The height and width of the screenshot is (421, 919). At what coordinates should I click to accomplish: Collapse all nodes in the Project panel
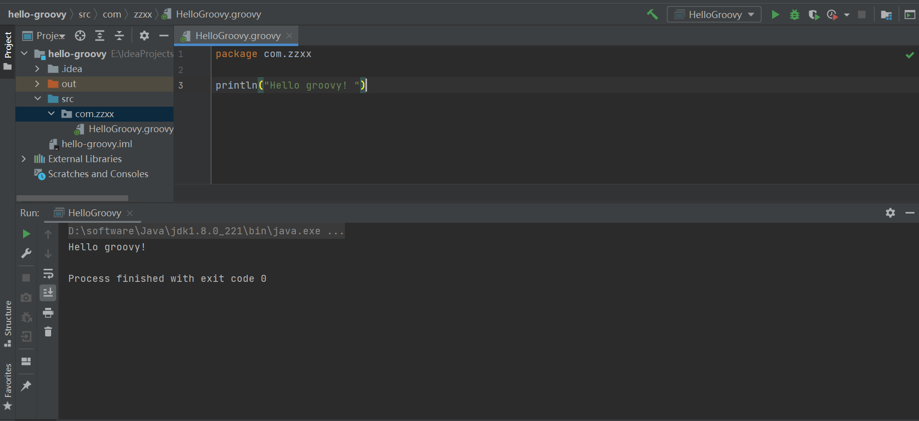[119, 36]
